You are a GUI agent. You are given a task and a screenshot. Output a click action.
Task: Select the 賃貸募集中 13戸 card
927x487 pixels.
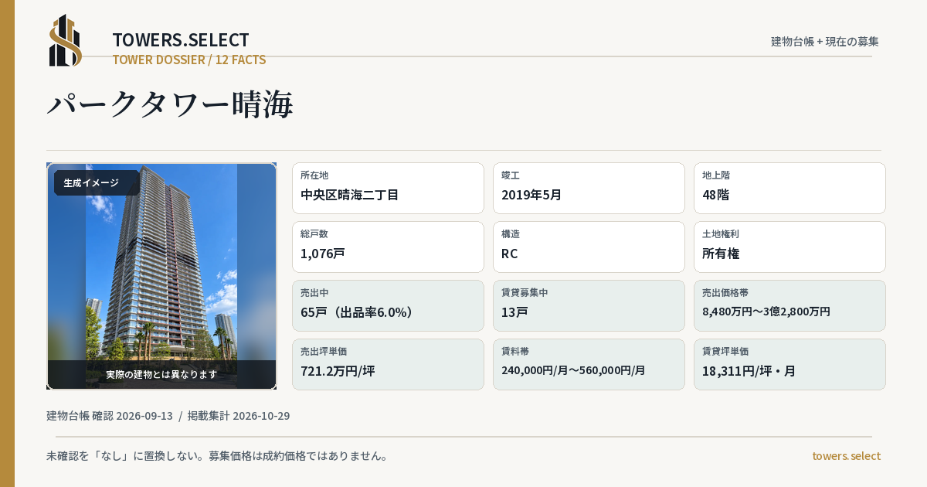[x=589, y=305]
